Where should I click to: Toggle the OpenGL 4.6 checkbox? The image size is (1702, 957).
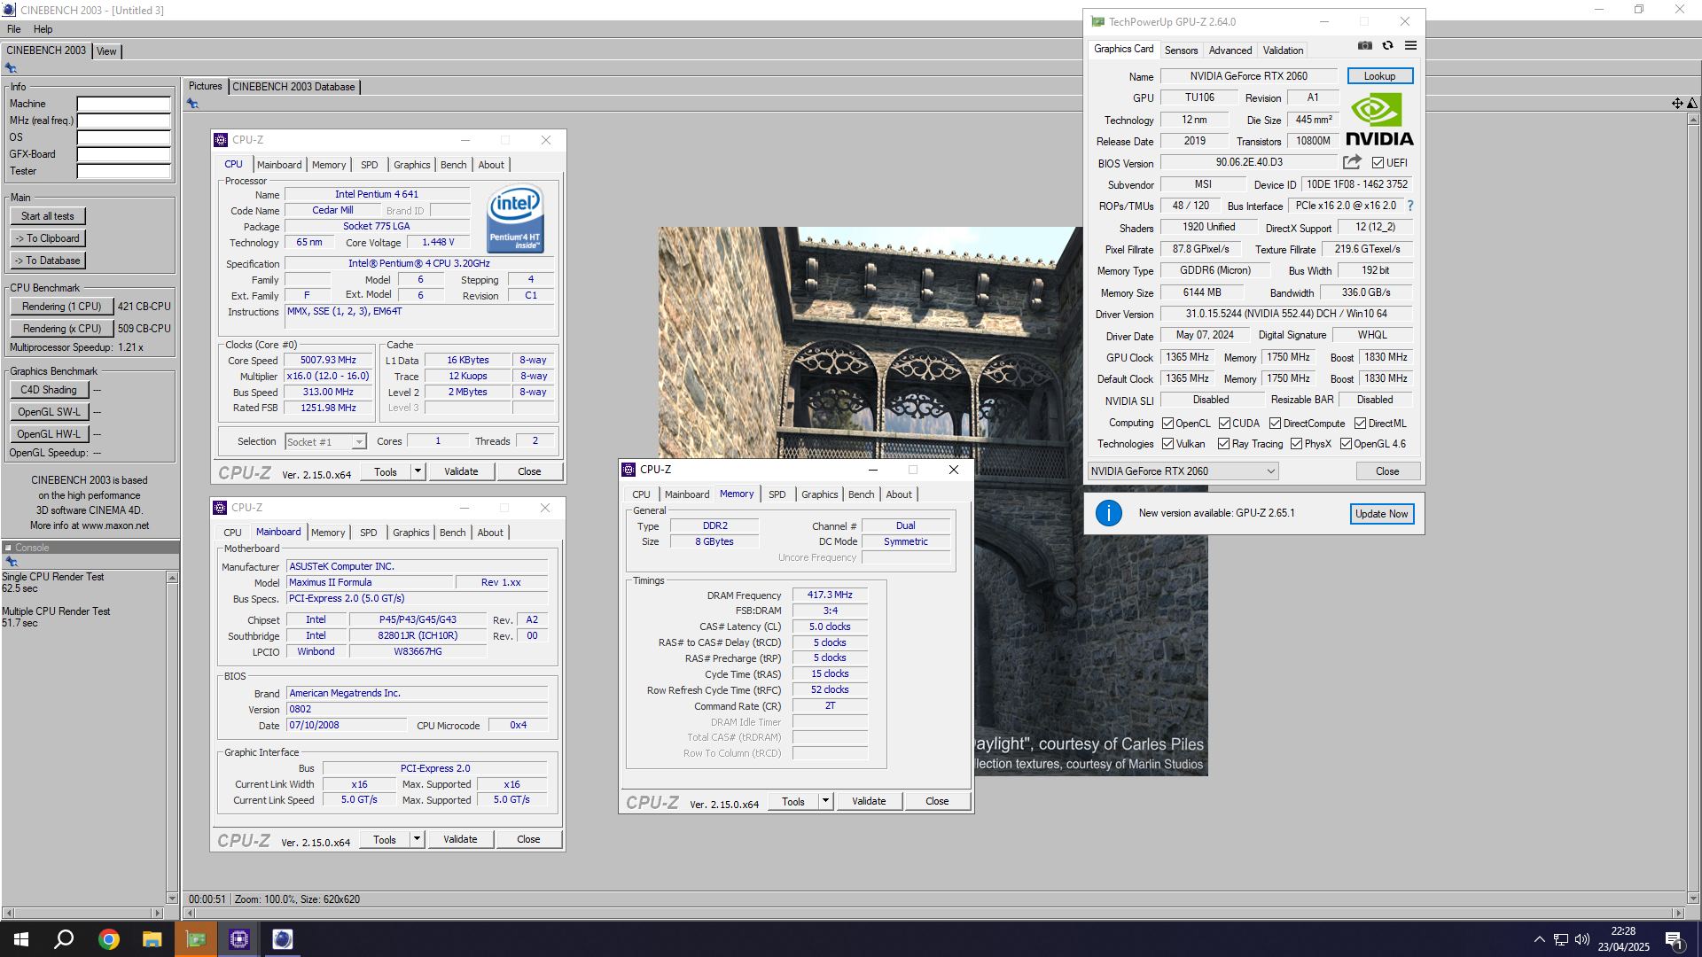tap(1346, 444)
